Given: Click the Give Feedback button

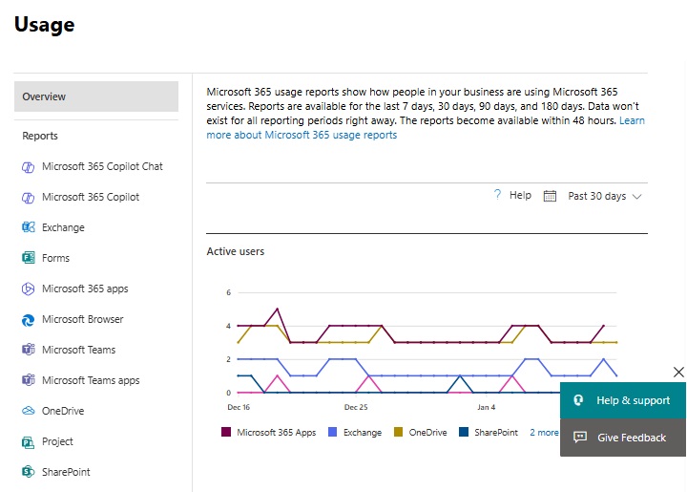Looking at the screenshot, I should (x=622, y=438).
